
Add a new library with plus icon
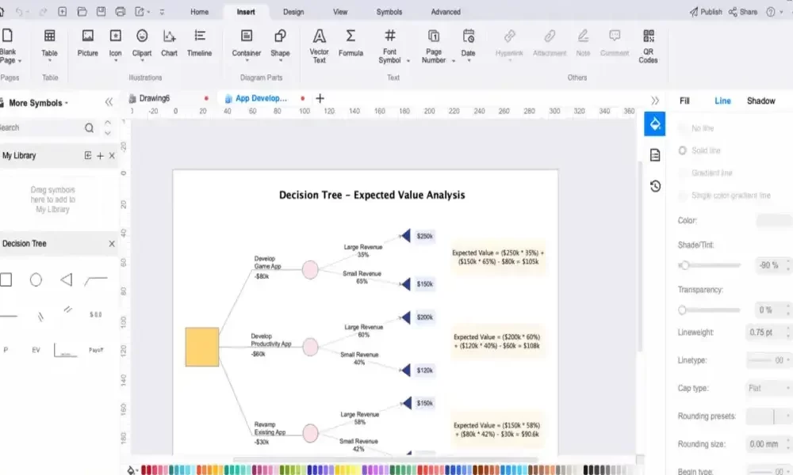(100, 156)
